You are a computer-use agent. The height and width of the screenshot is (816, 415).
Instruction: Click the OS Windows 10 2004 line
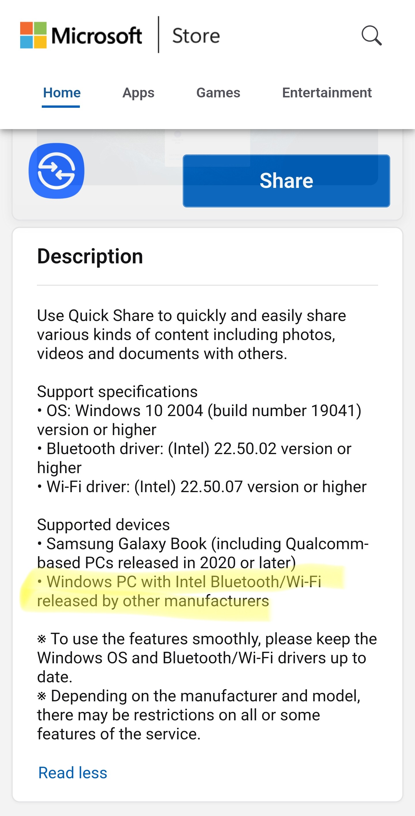pos(200,420)
